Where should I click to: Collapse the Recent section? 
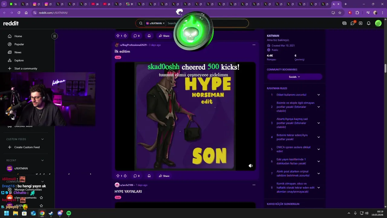coord(42,160)
